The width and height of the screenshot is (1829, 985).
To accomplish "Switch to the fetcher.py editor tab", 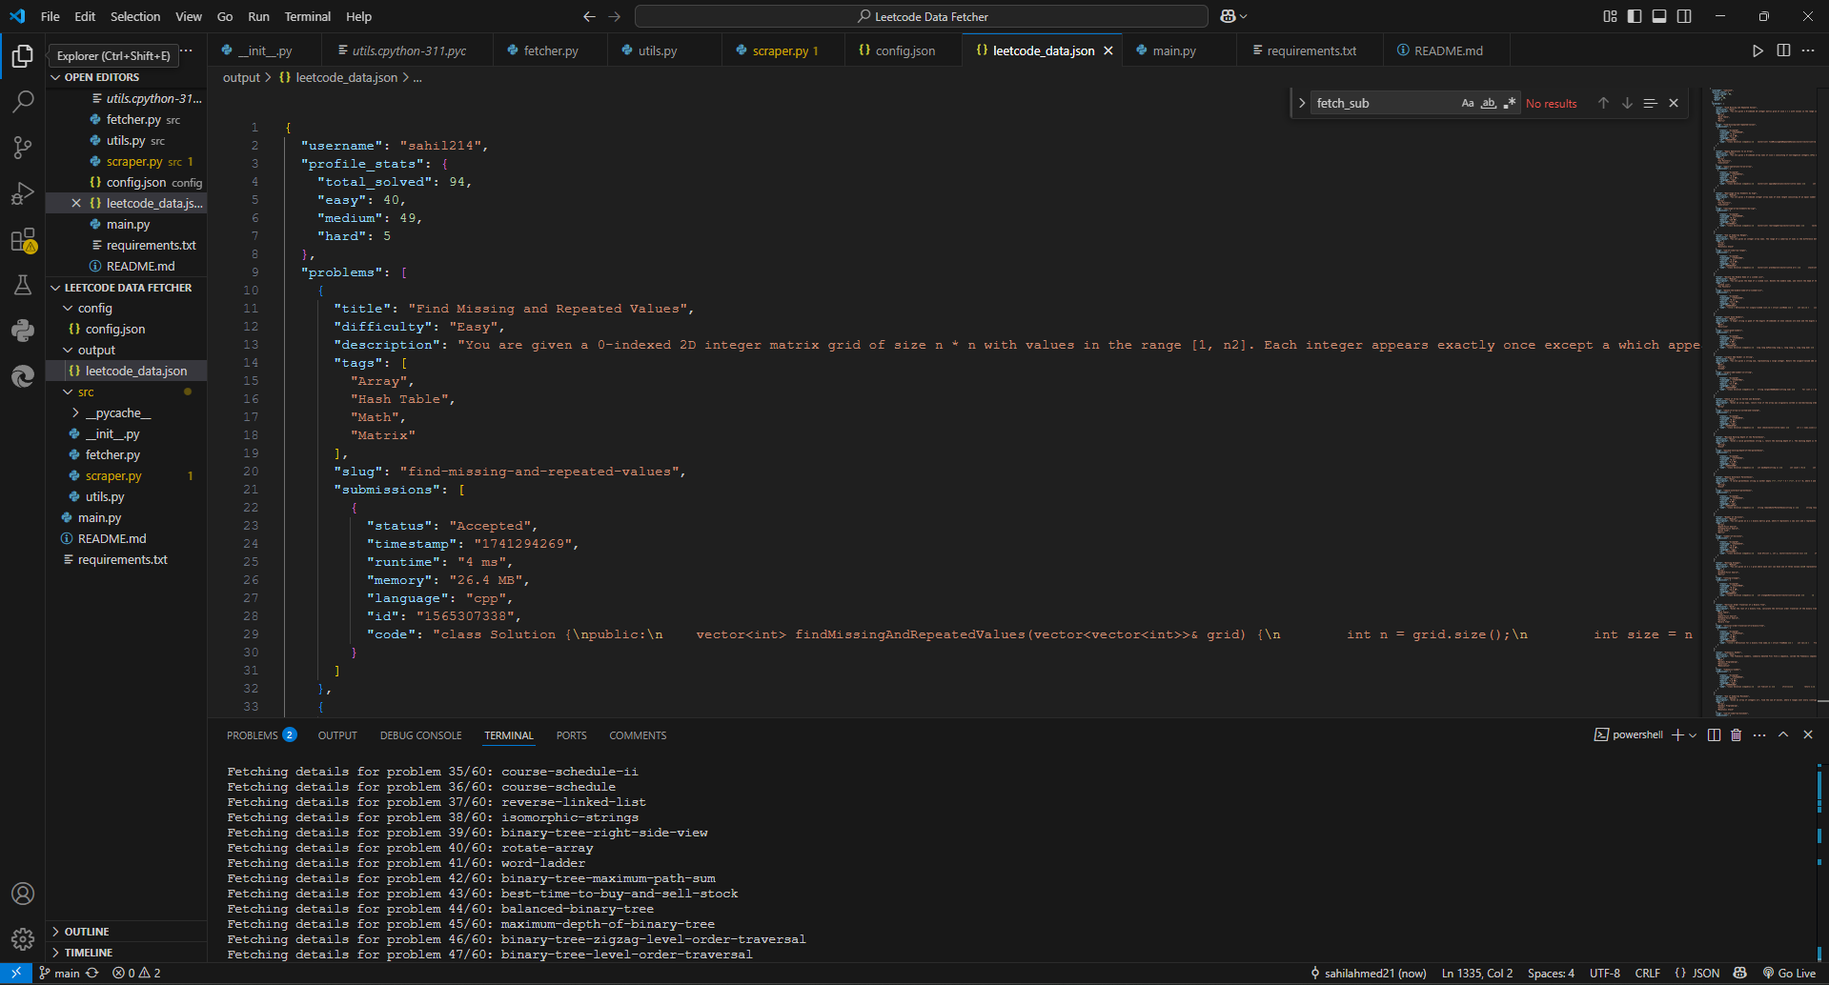I will tap(550, 50).
